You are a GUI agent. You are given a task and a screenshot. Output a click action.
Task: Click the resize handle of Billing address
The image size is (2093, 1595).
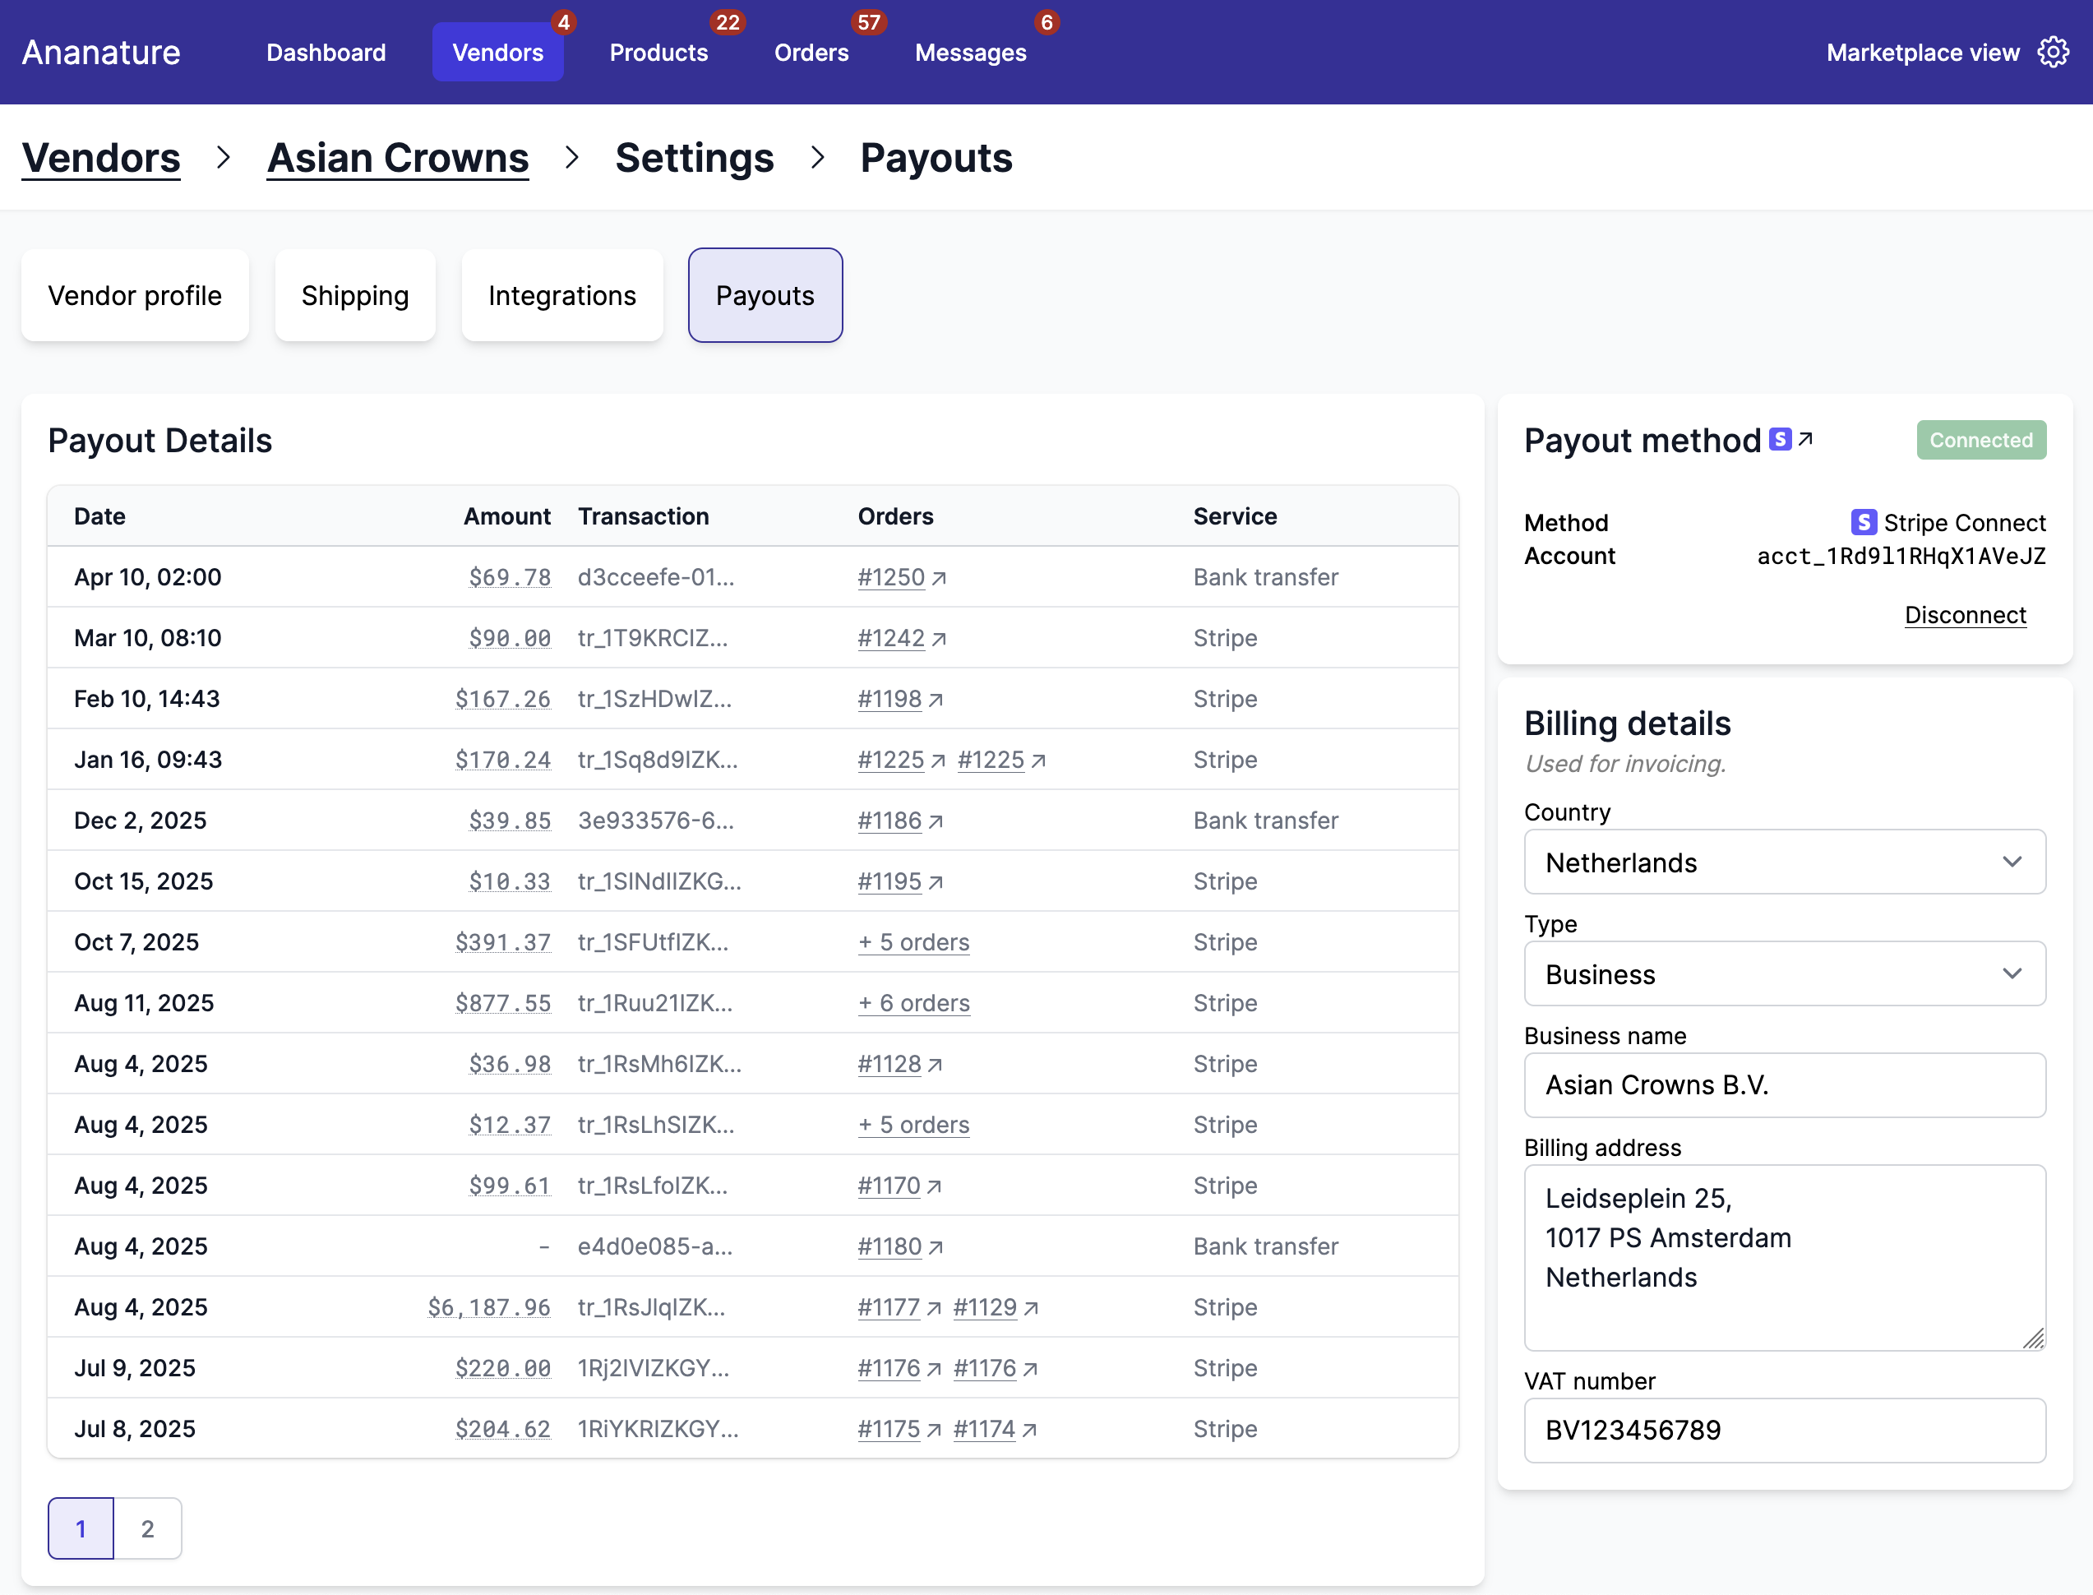click(2032, 1338)
